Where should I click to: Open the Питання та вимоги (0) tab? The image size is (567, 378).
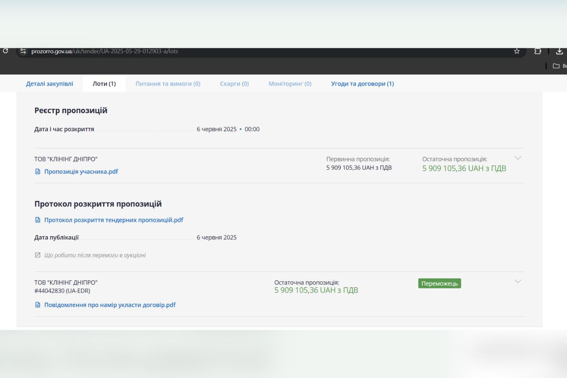tap(168, 84)
